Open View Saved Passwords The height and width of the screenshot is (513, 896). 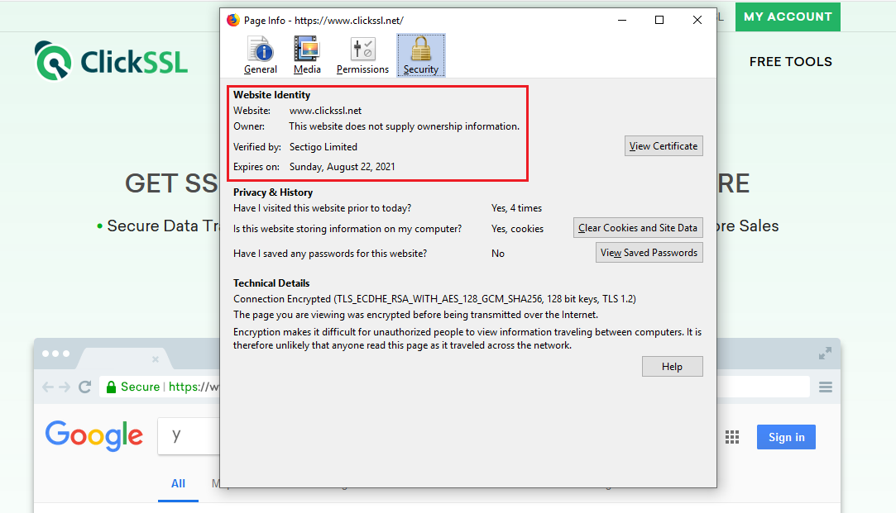click(x=649, y=253)
